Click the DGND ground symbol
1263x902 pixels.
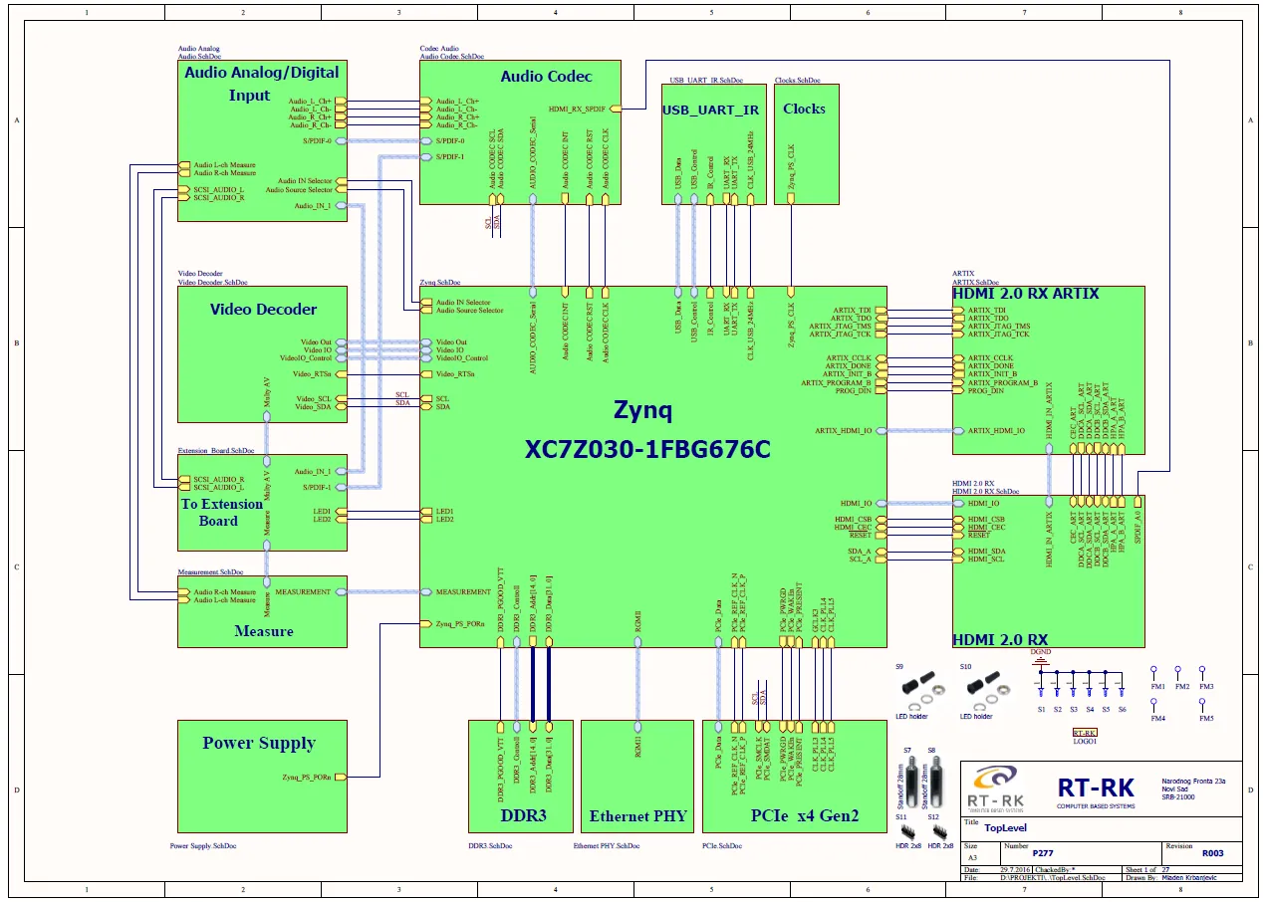tap(1041, 658)
